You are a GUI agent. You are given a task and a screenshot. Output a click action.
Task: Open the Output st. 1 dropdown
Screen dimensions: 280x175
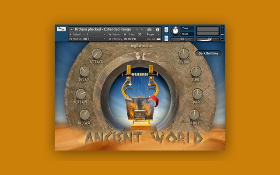pyautogui.click(x=87, y=34)
